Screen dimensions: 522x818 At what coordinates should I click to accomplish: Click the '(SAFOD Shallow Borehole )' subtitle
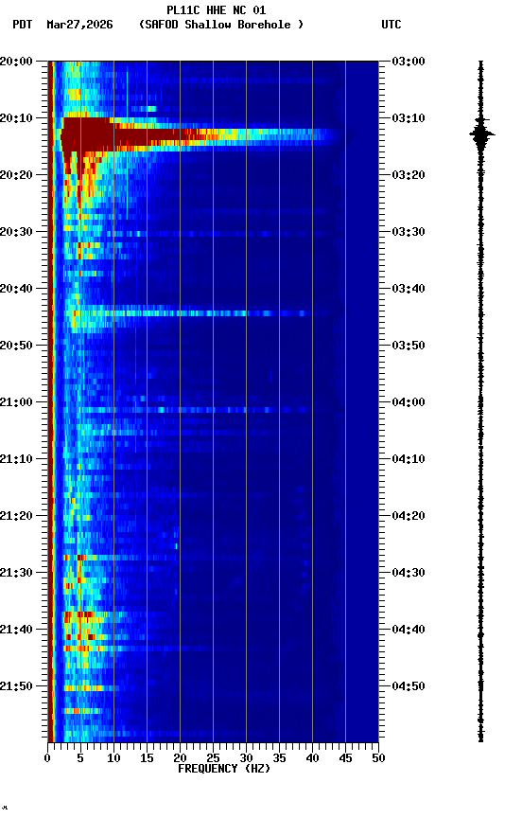click(221, 25)
